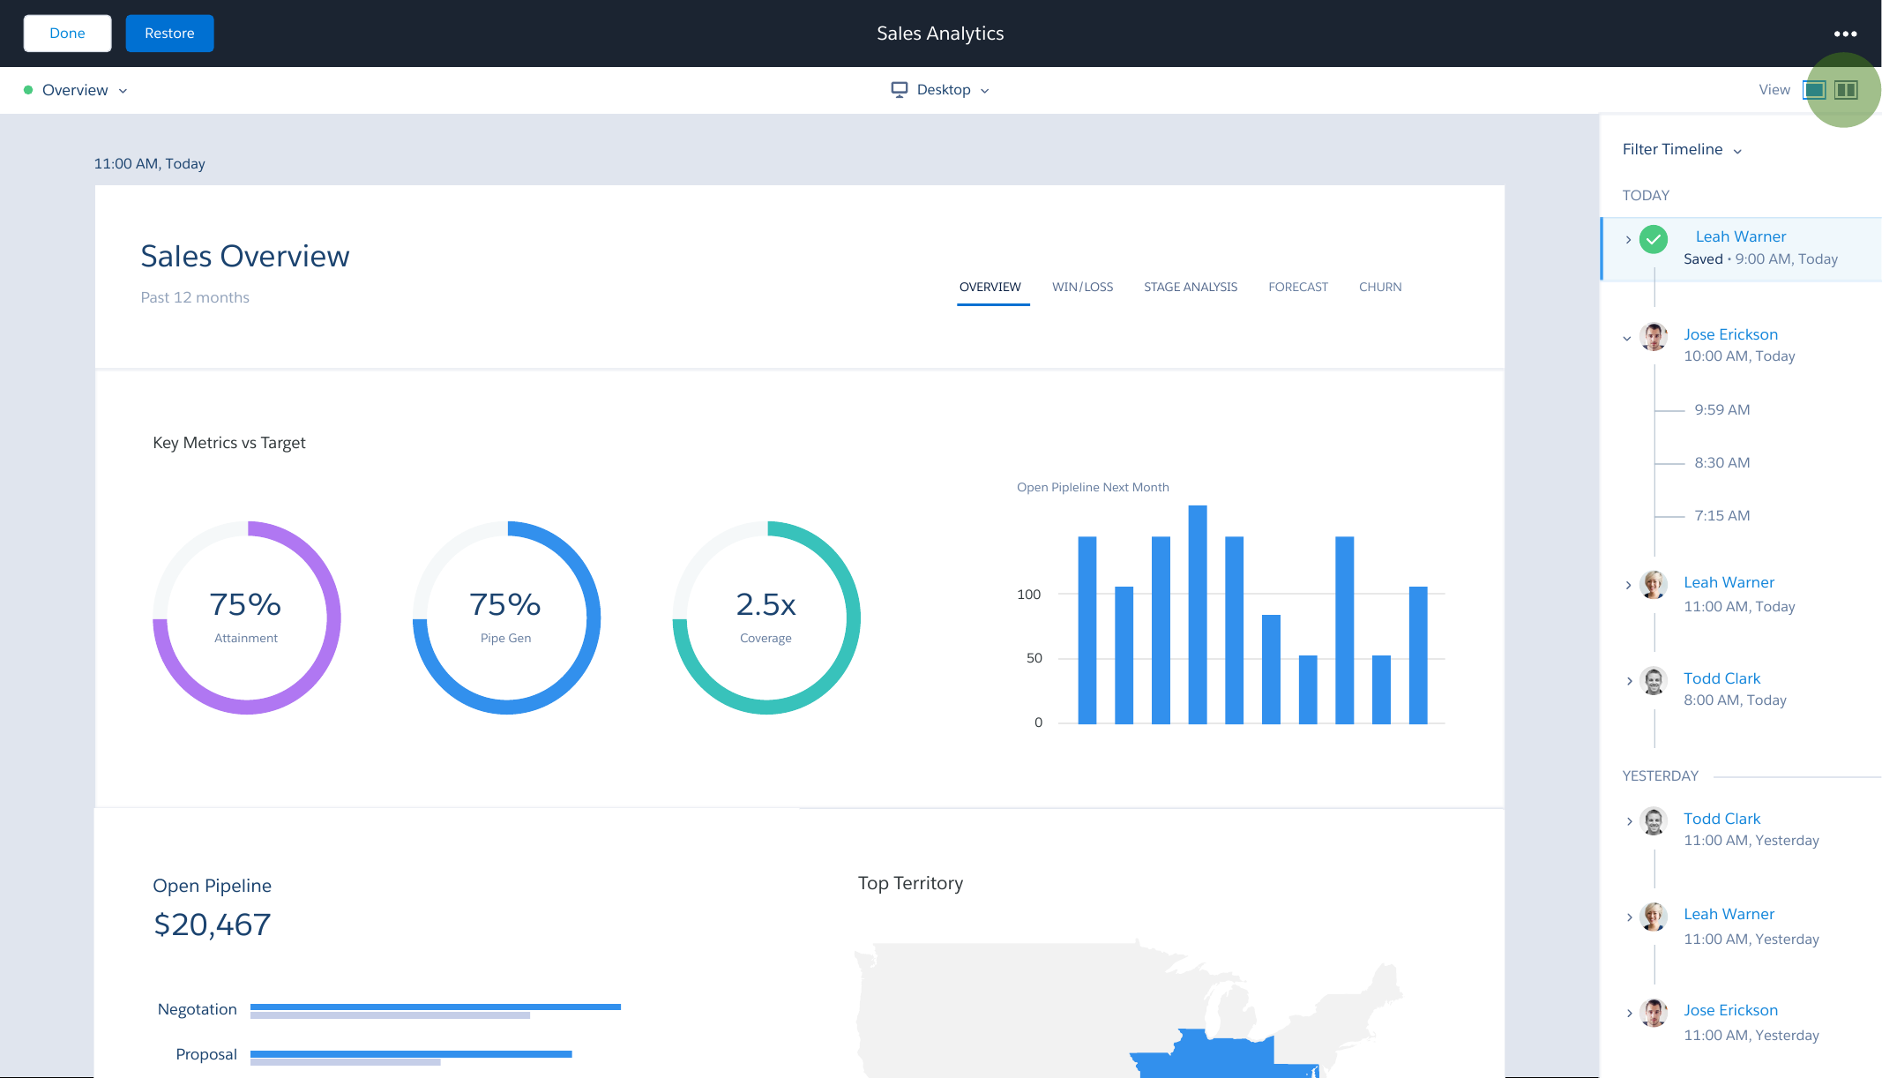The height and width of the screenshot is (1078, 1882).
Task: Expand Todd Clark 8:00 AM Today entry
Action: (1629, 681)
